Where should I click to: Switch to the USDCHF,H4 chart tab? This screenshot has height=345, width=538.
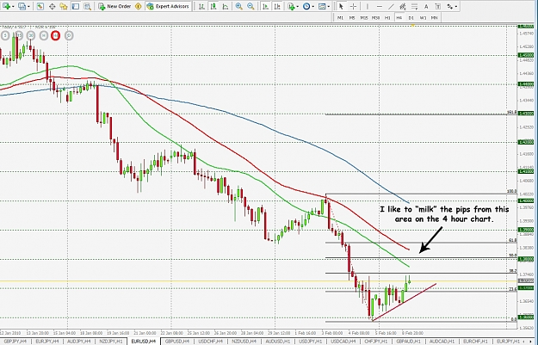211,342
